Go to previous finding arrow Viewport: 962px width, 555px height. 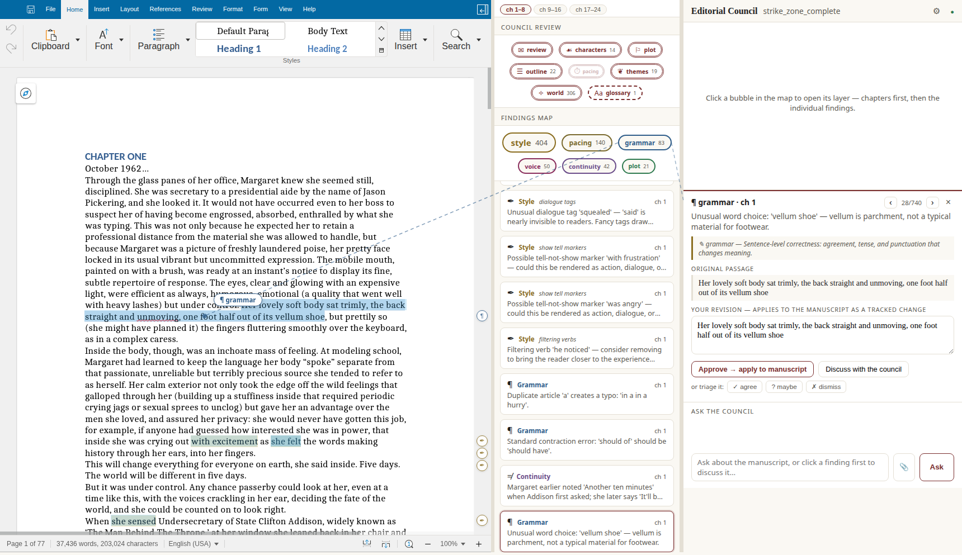[x=890, y=203]
